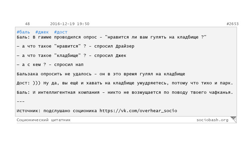Click the sociobash.org label
250x148 pixels.
tap(212, 120)
